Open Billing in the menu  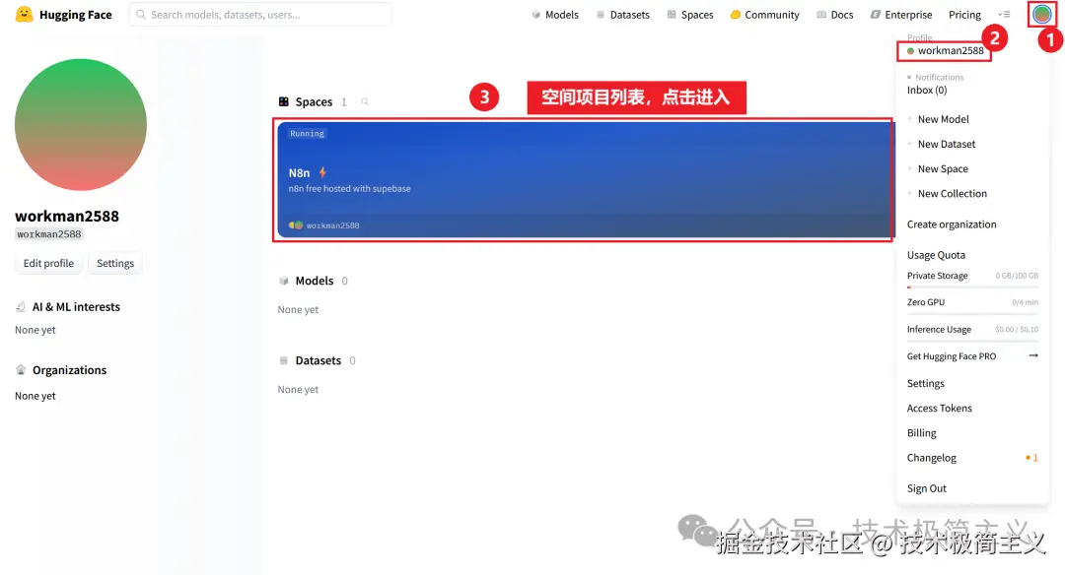tap(922, 432)
